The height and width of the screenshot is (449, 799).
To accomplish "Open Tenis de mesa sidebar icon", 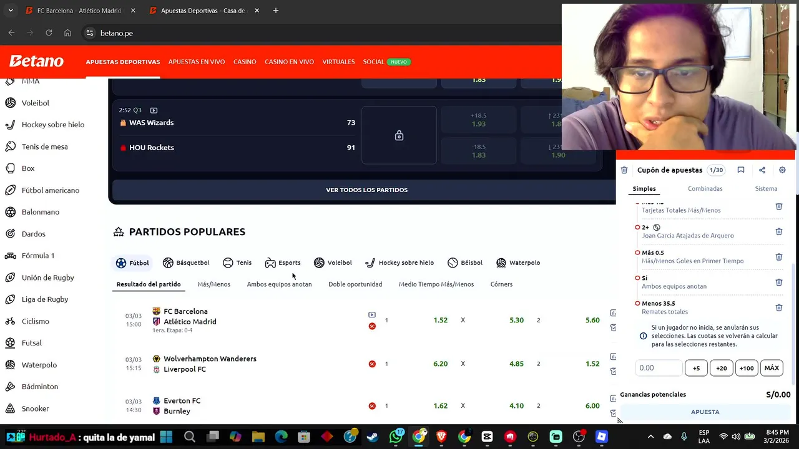I will 10,147.
